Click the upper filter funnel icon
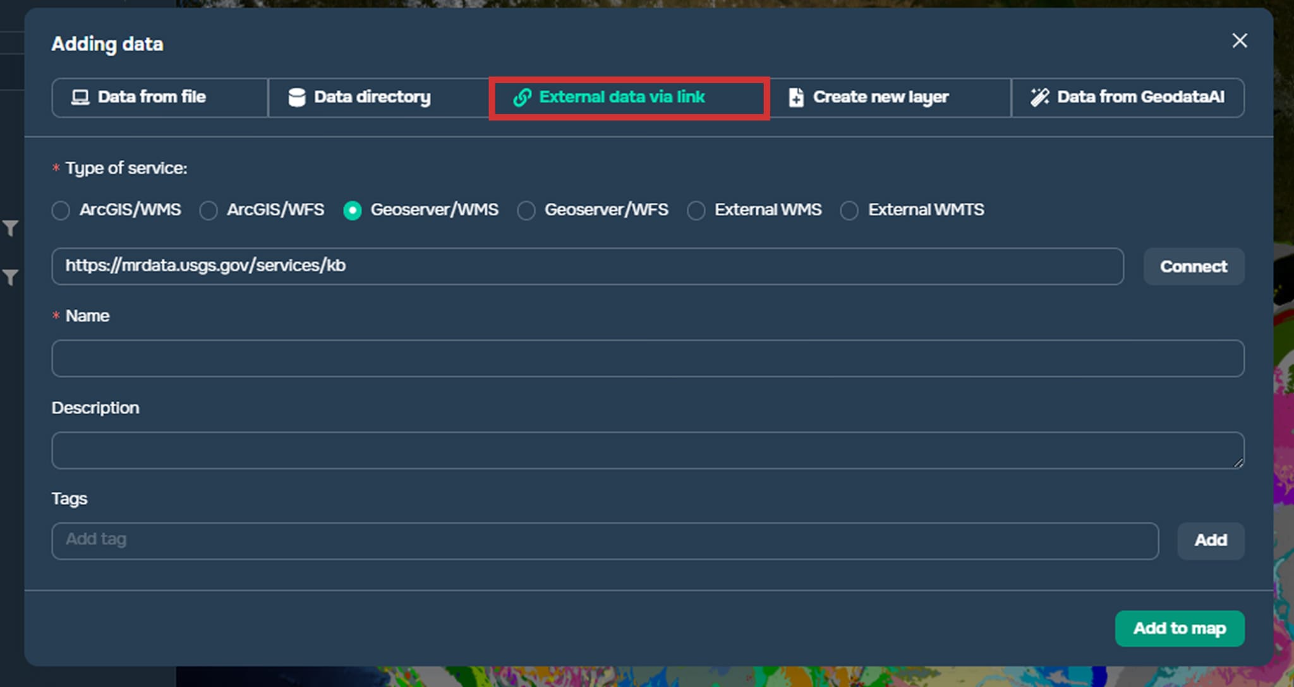 (x=10, y=228)
